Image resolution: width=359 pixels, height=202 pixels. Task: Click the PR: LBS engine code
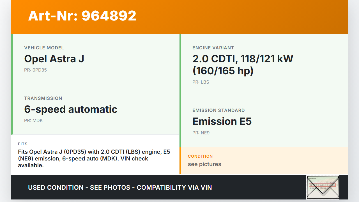click(x=201, y=82)
